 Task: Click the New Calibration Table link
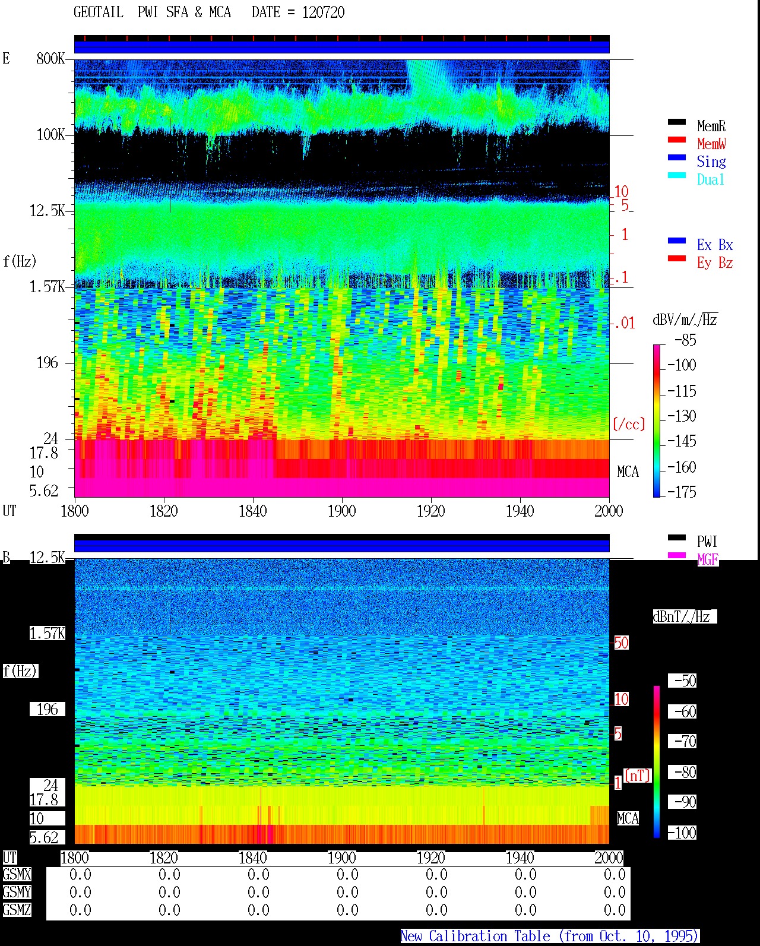[549, 936]
